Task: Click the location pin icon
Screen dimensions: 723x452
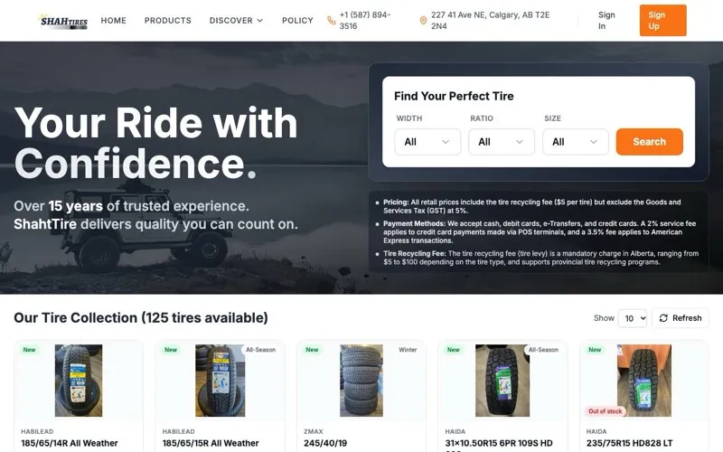Action: [423, 21]
